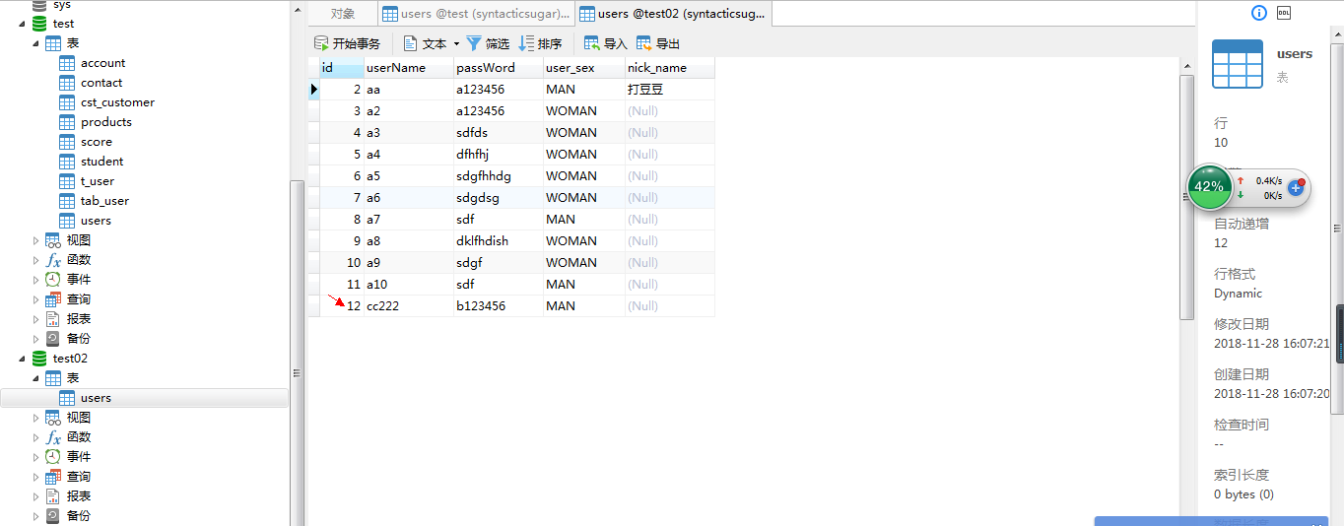
Task: Click the 导入 import button
Action: pos(606,43)
